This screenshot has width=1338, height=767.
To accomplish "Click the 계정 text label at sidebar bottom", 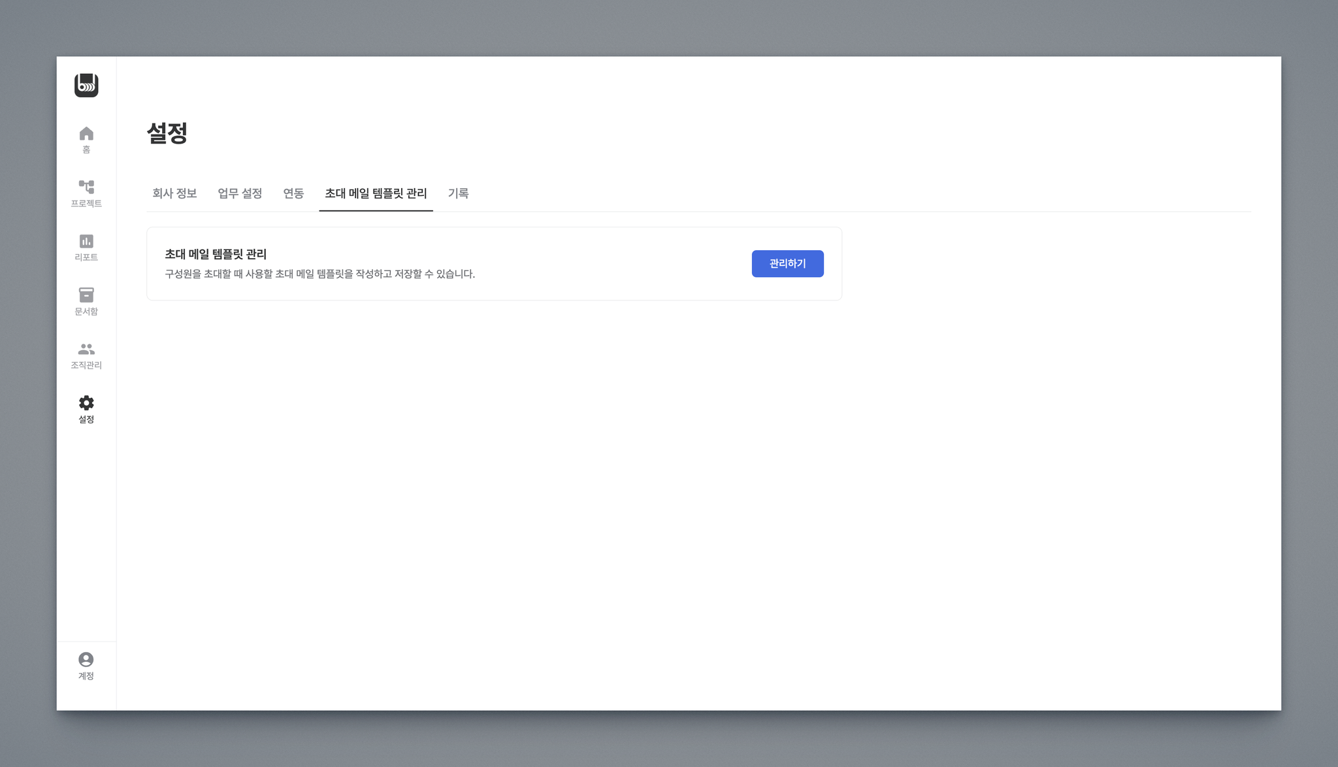I will tap(86, 676).
